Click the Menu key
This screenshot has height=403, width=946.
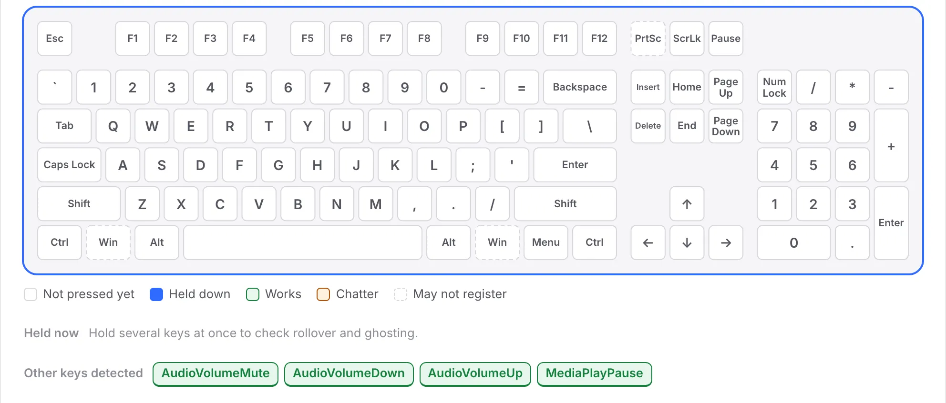click(x=546, y=242)
